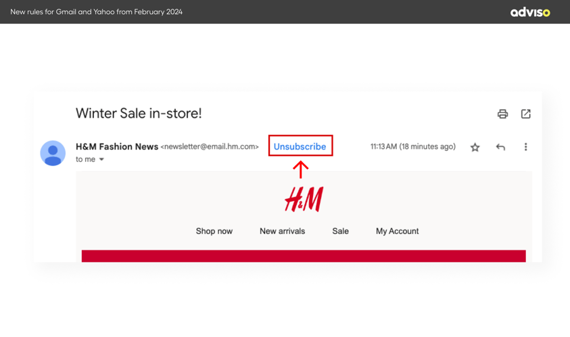Go to New arrivals in the newsletter
The width and height of the screenshot is (570, 337).
pos(282,231)
